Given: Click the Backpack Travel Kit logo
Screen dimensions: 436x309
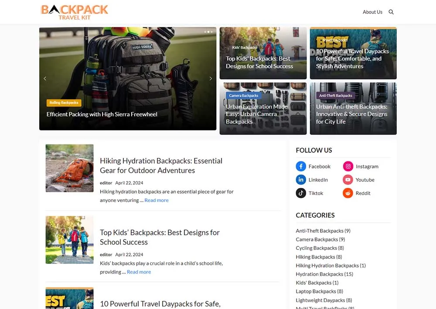Looking at the screenshot, I should click(x=75, y=12).
